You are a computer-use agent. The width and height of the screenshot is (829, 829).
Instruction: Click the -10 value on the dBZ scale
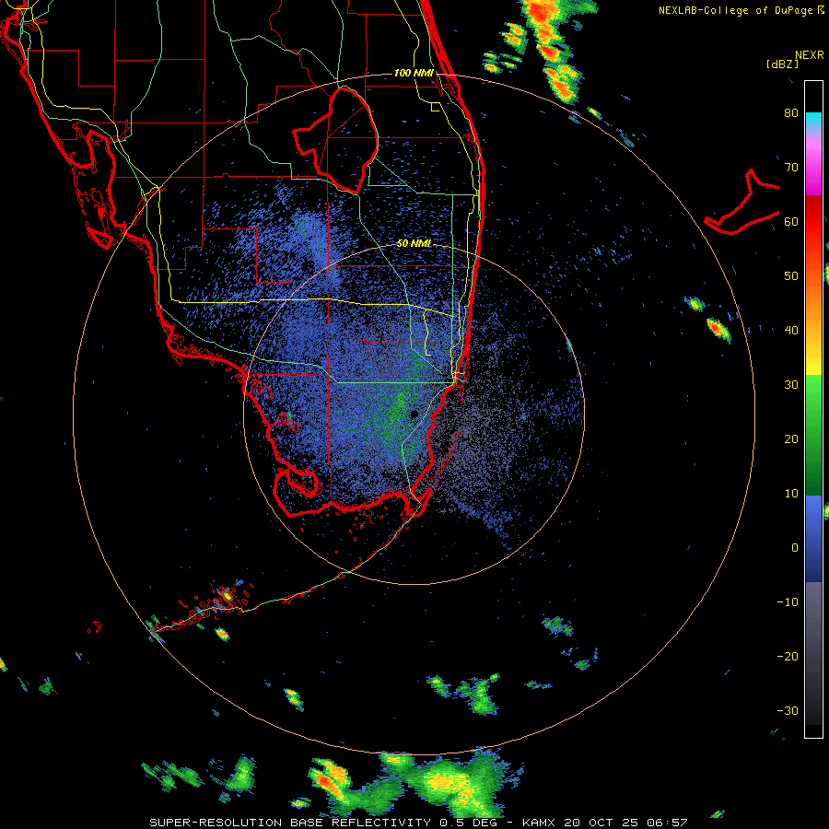(788, 602)
